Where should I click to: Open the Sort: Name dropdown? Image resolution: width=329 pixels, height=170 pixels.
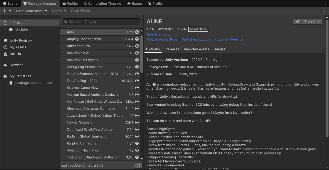[x=31, y=11]
